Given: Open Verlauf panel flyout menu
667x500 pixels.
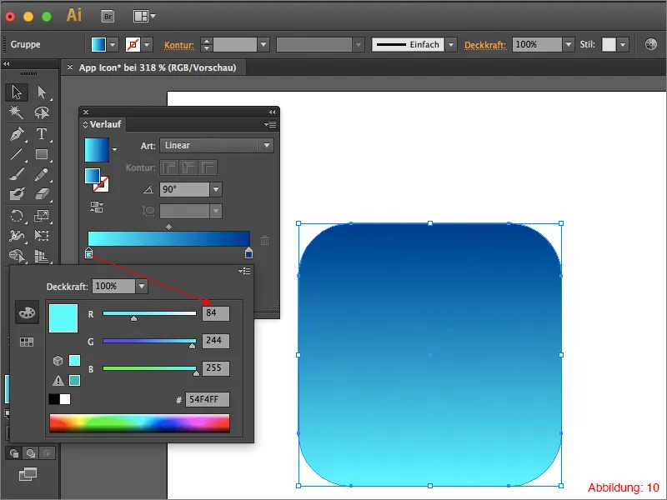Looking at the screenshot, I should [x=269, y=124].
